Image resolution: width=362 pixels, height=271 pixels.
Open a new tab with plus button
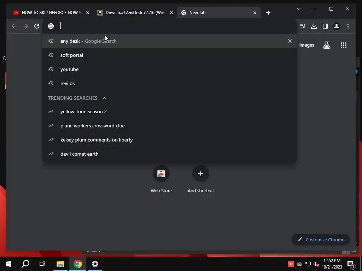[268, 13]
